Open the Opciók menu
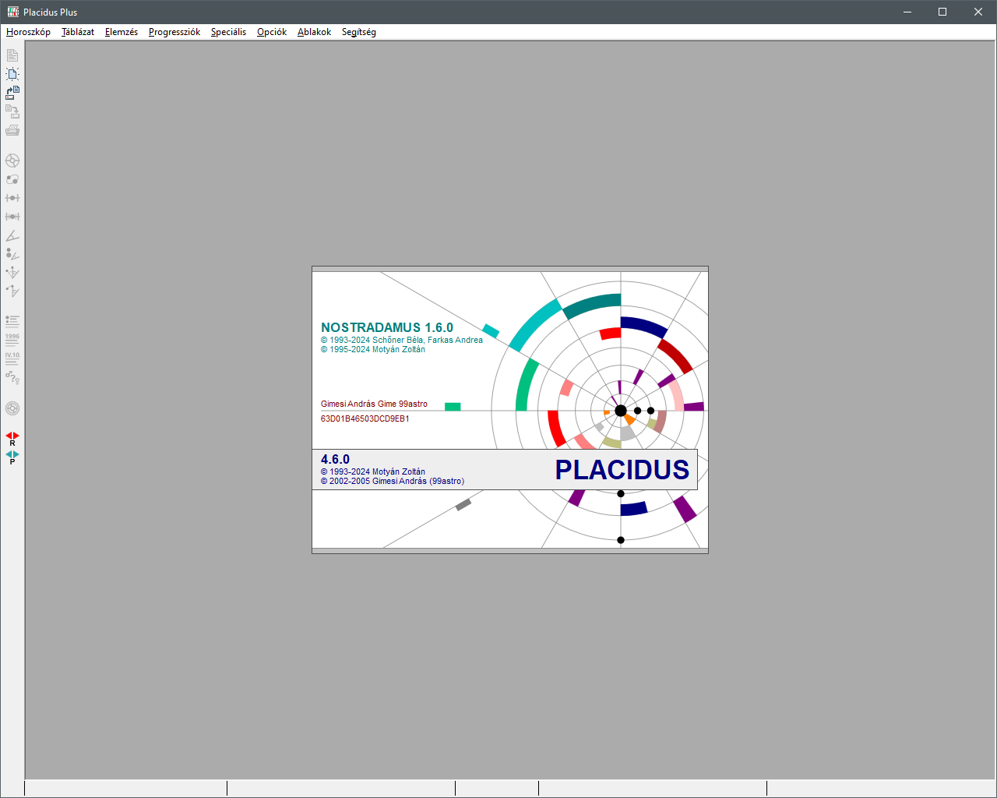Viewport: 997px width, 798px height. 272,32
